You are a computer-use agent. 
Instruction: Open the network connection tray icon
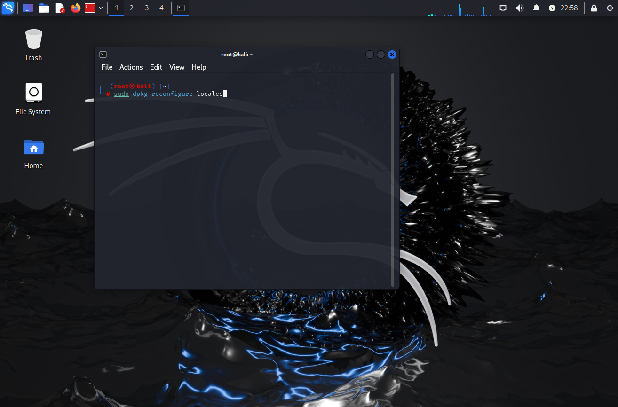[x=503, y=8]
